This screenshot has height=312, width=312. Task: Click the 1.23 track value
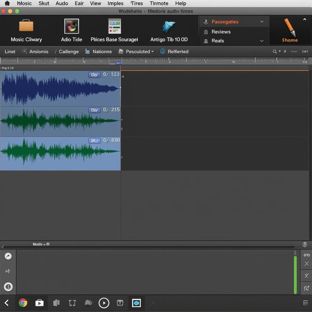[115, 74]
